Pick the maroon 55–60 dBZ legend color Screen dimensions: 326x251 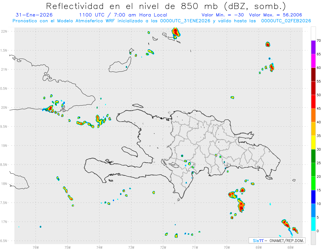coord(313,74)
